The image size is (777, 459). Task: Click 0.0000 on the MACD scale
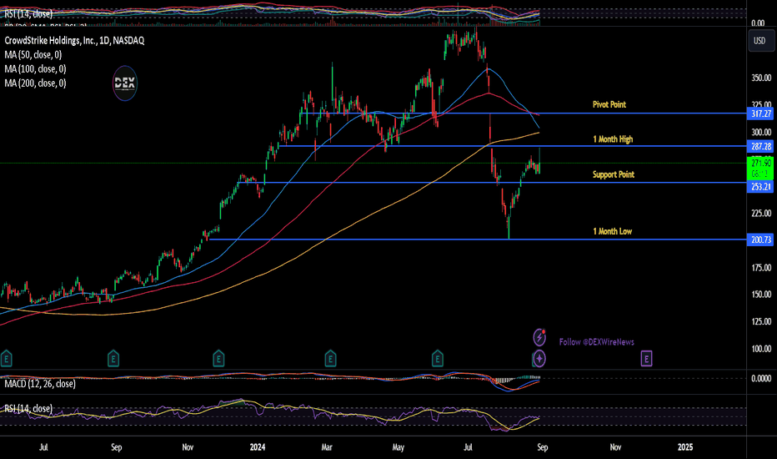click(761, 379)
